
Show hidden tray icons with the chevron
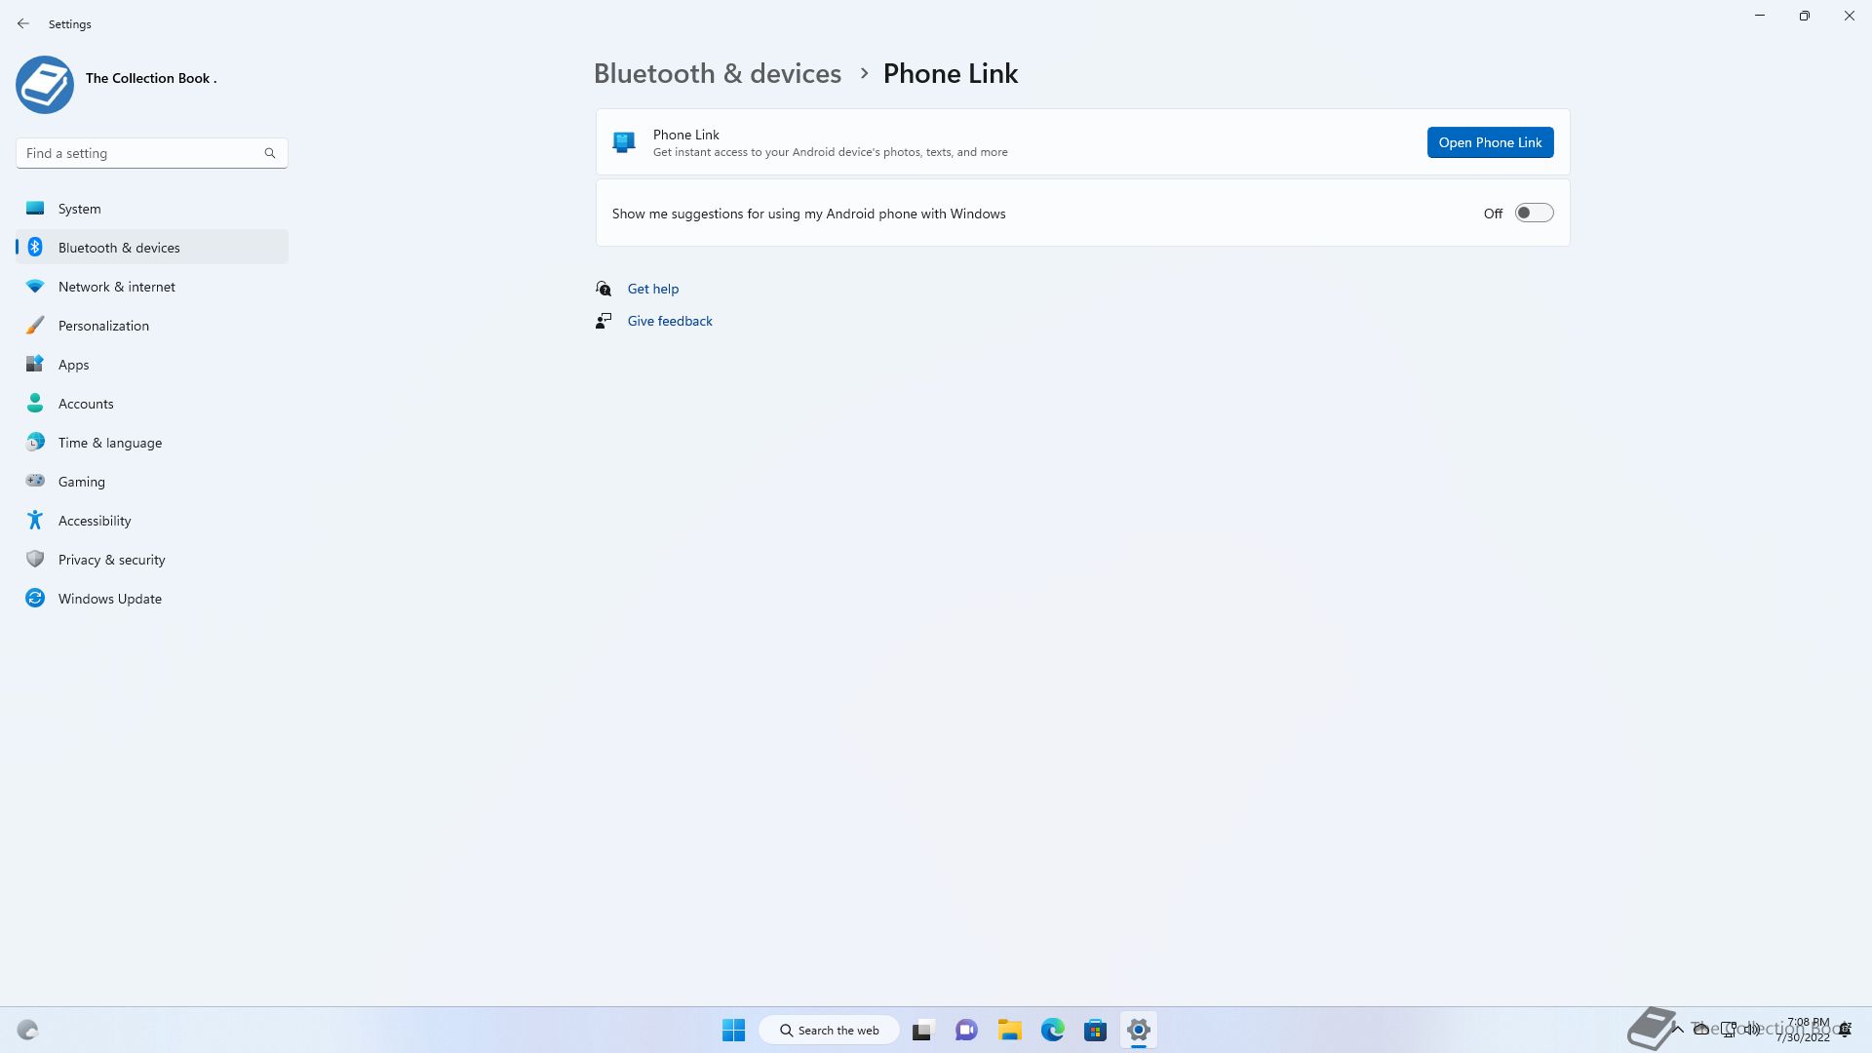[x=1678, y=1030]
